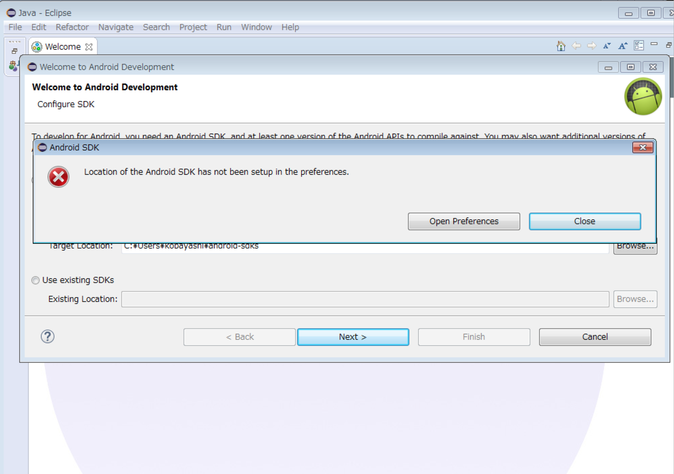Click the Home icon in Welcome toolbar
This screenshot has height=474, width=674.
(x=561, y=46)
